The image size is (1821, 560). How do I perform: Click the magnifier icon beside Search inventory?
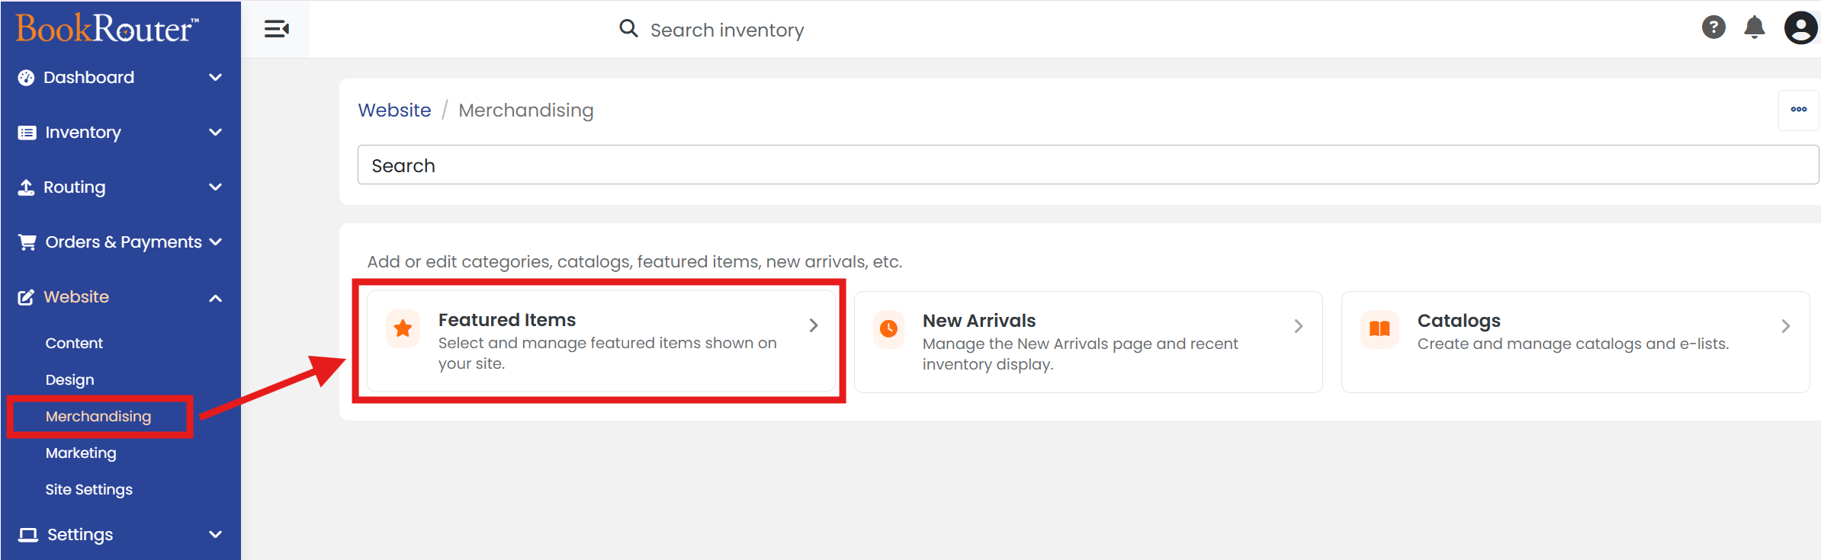628,29
